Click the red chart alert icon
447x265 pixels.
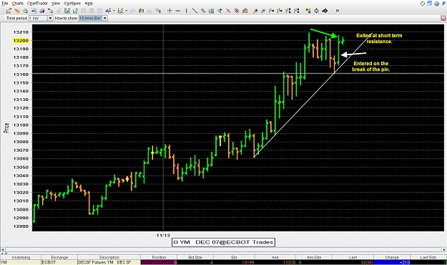pyautogui.click(x=245, y=11)
